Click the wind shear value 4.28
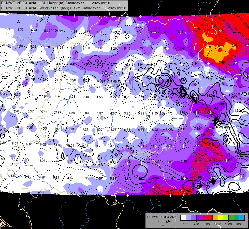249x229 pixels. click(72, 97)
